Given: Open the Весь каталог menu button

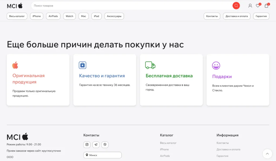Looking at the screenshot, I should tap(17, 16).
